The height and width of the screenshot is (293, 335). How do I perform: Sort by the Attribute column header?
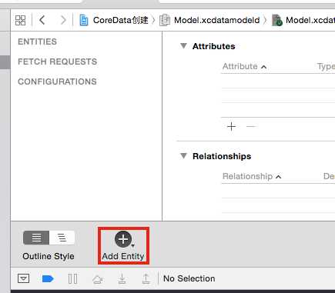[x=244, y=66]
